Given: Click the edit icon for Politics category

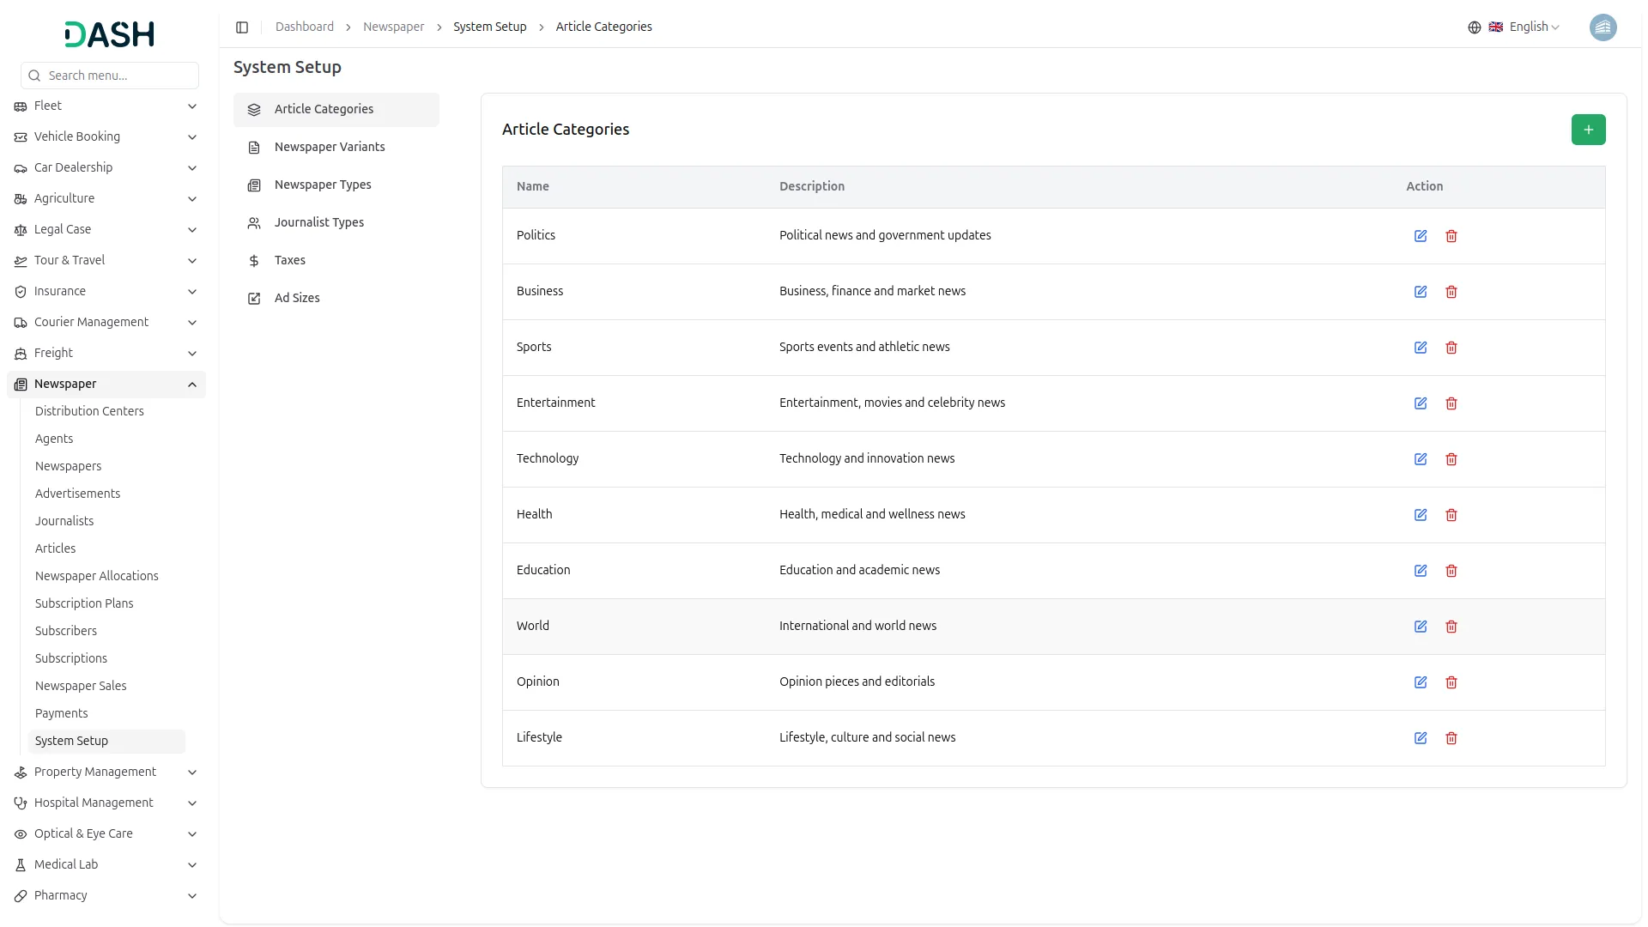Looking at the screenshot, I should tap(1421, 236).
